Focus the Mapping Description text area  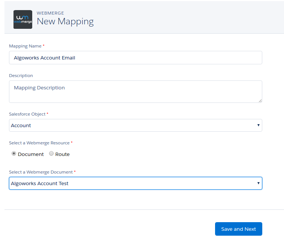click(135, 91)
